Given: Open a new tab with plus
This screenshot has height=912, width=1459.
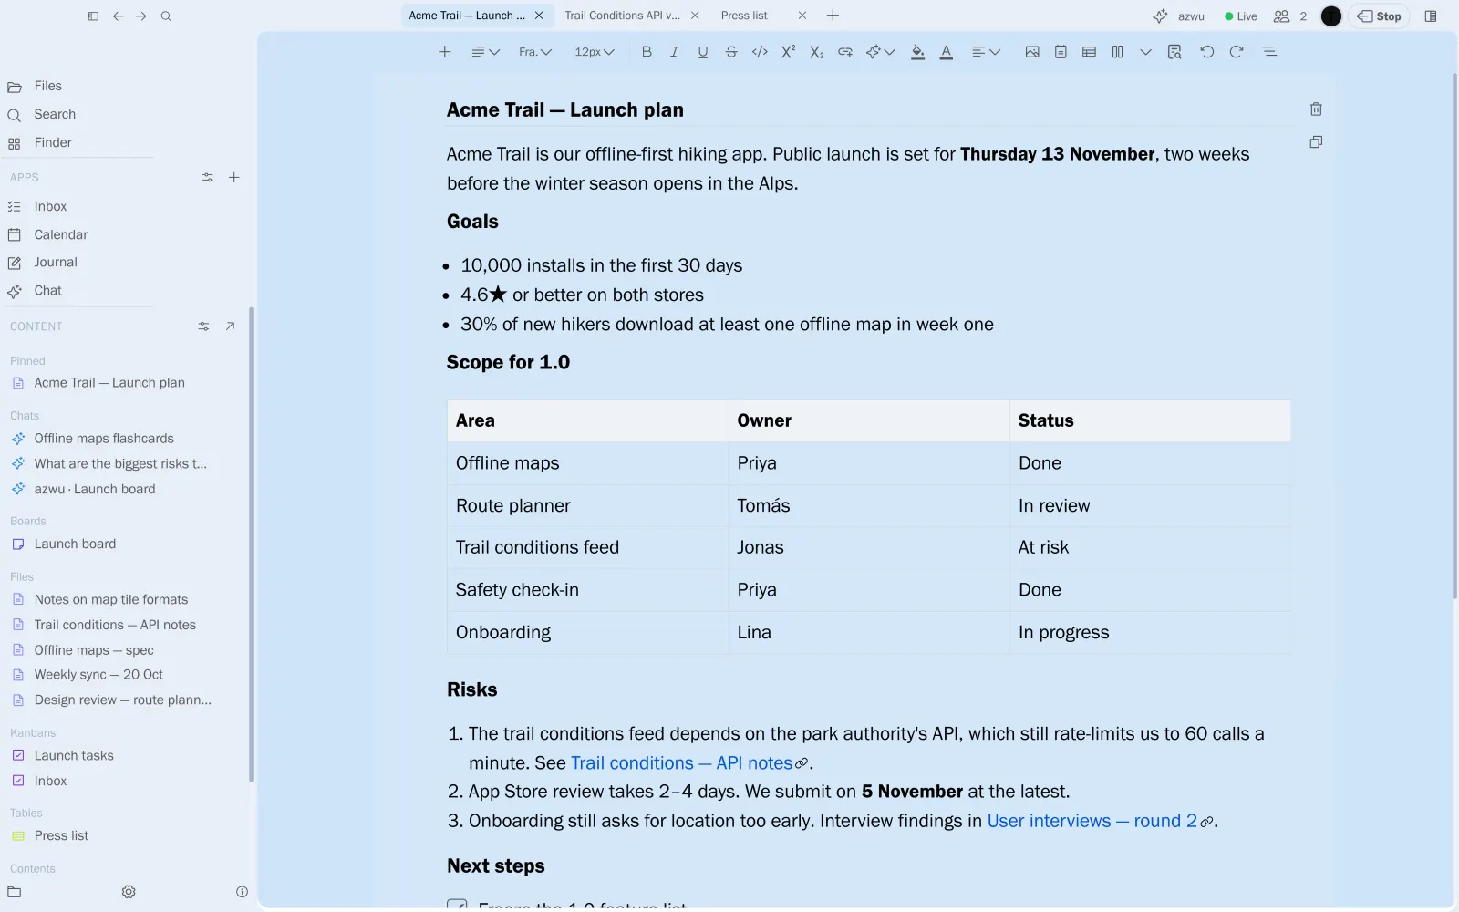Looking at the screenshot, I should [x=833, y=16].
